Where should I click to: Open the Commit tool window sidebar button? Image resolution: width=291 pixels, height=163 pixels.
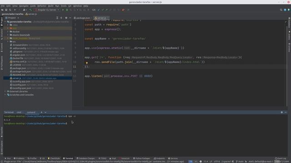[x=2, y=48]
